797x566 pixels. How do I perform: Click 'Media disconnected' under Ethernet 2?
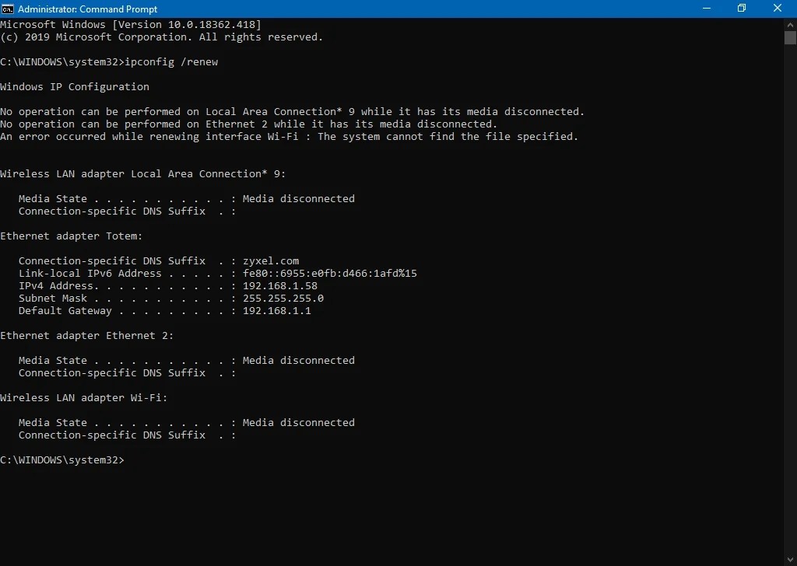click(x=299, y=361)
